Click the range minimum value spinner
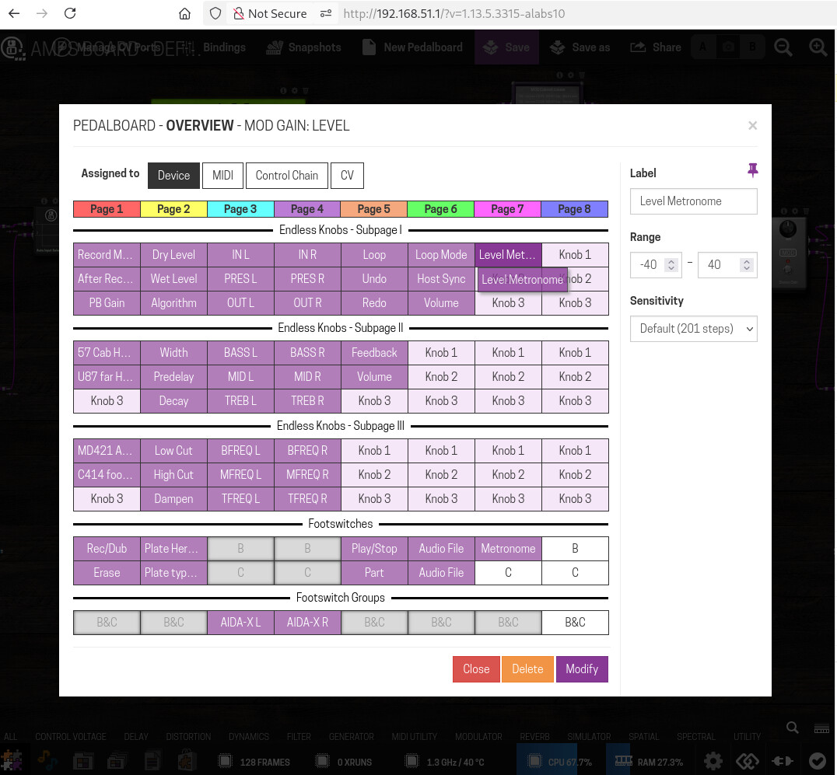 tap(656, 264)
